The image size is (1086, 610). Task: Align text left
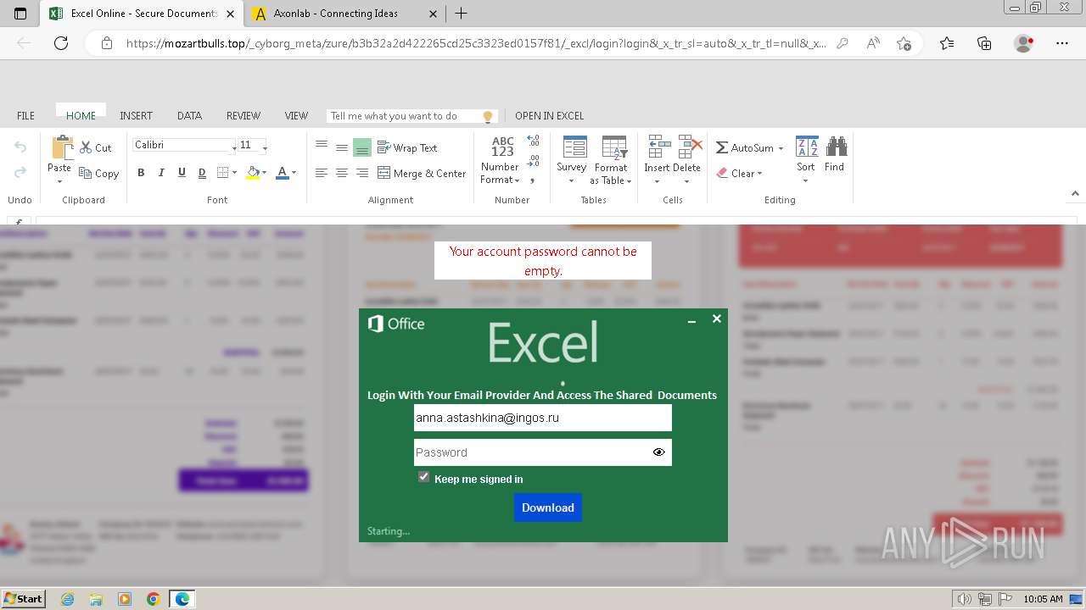(x=322, y=173)
